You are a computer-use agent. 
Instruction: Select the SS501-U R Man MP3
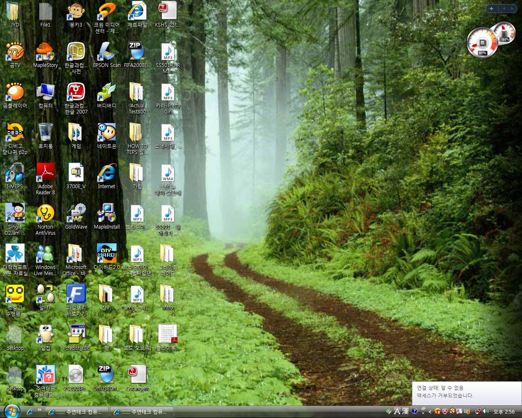pyautogui.click(x=168, y=58)
